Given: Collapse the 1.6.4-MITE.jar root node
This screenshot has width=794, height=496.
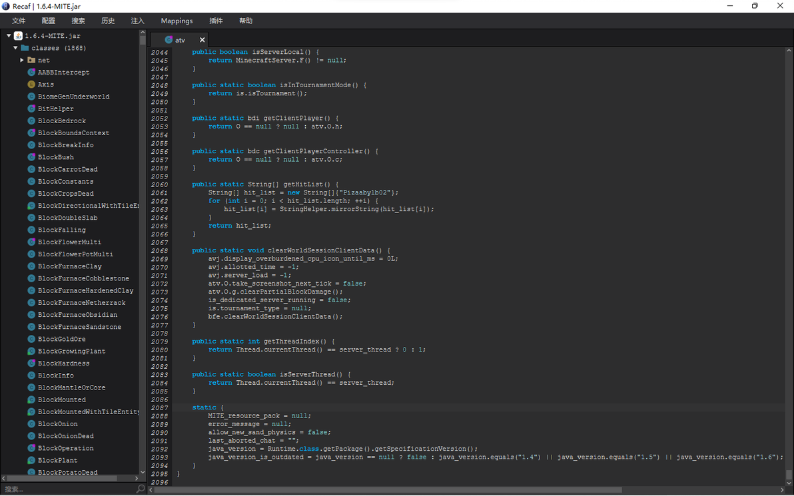Looking at the screenshot, I should 9,36.
